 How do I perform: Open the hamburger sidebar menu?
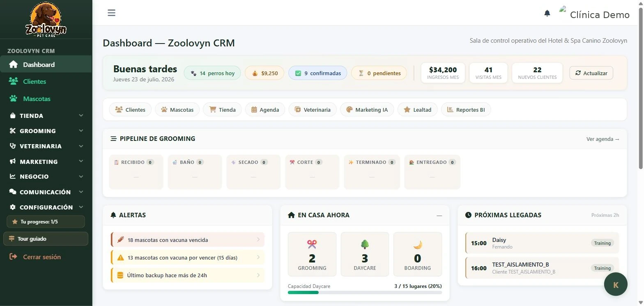tap(111, 13)
